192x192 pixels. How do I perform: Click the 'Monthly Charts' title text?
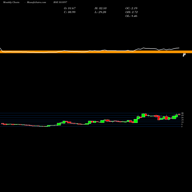[11, 2]
